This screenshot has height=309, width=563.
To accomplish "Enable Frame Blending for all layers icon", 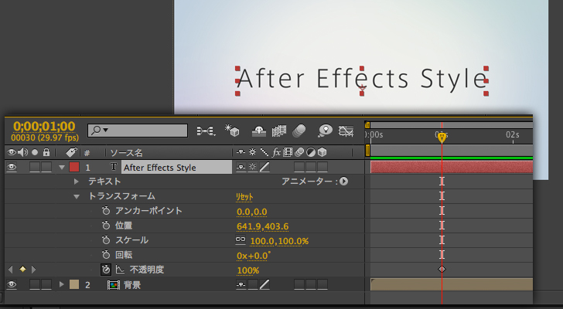I will pos(279,131).
